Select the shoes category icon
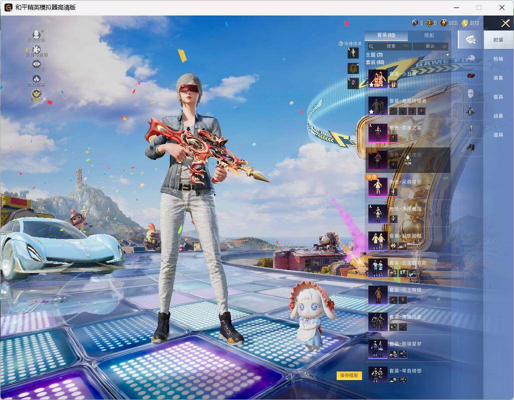 (471, 148)
